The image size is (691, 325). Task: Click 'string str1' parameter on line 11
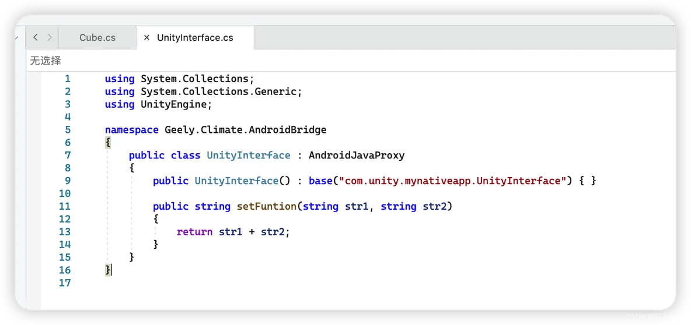(x=336, y=206)
